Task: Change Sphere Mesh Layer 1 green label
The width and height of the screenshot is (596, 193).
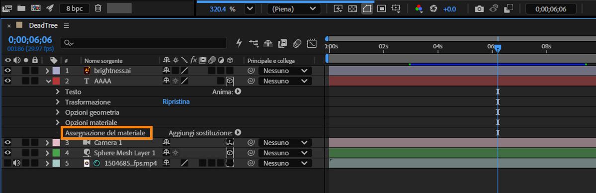Action: (56, 153)
